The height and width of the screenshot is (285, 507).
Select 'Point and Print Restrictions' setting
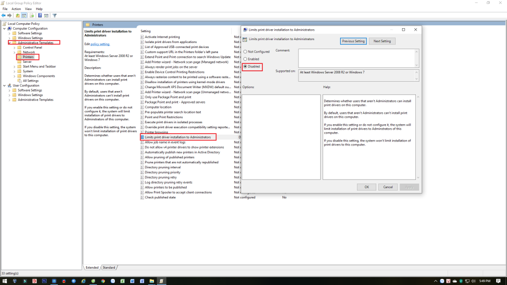pos(163,117)
